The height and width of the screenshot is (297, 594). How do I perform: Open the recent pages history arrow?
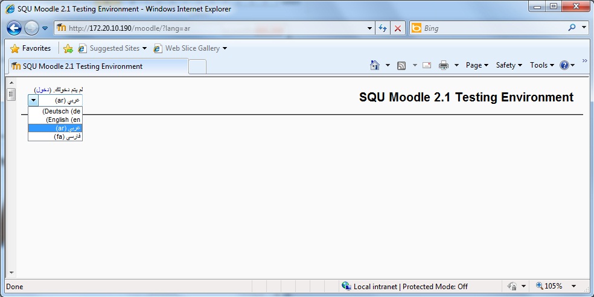[x=45, y=28]
